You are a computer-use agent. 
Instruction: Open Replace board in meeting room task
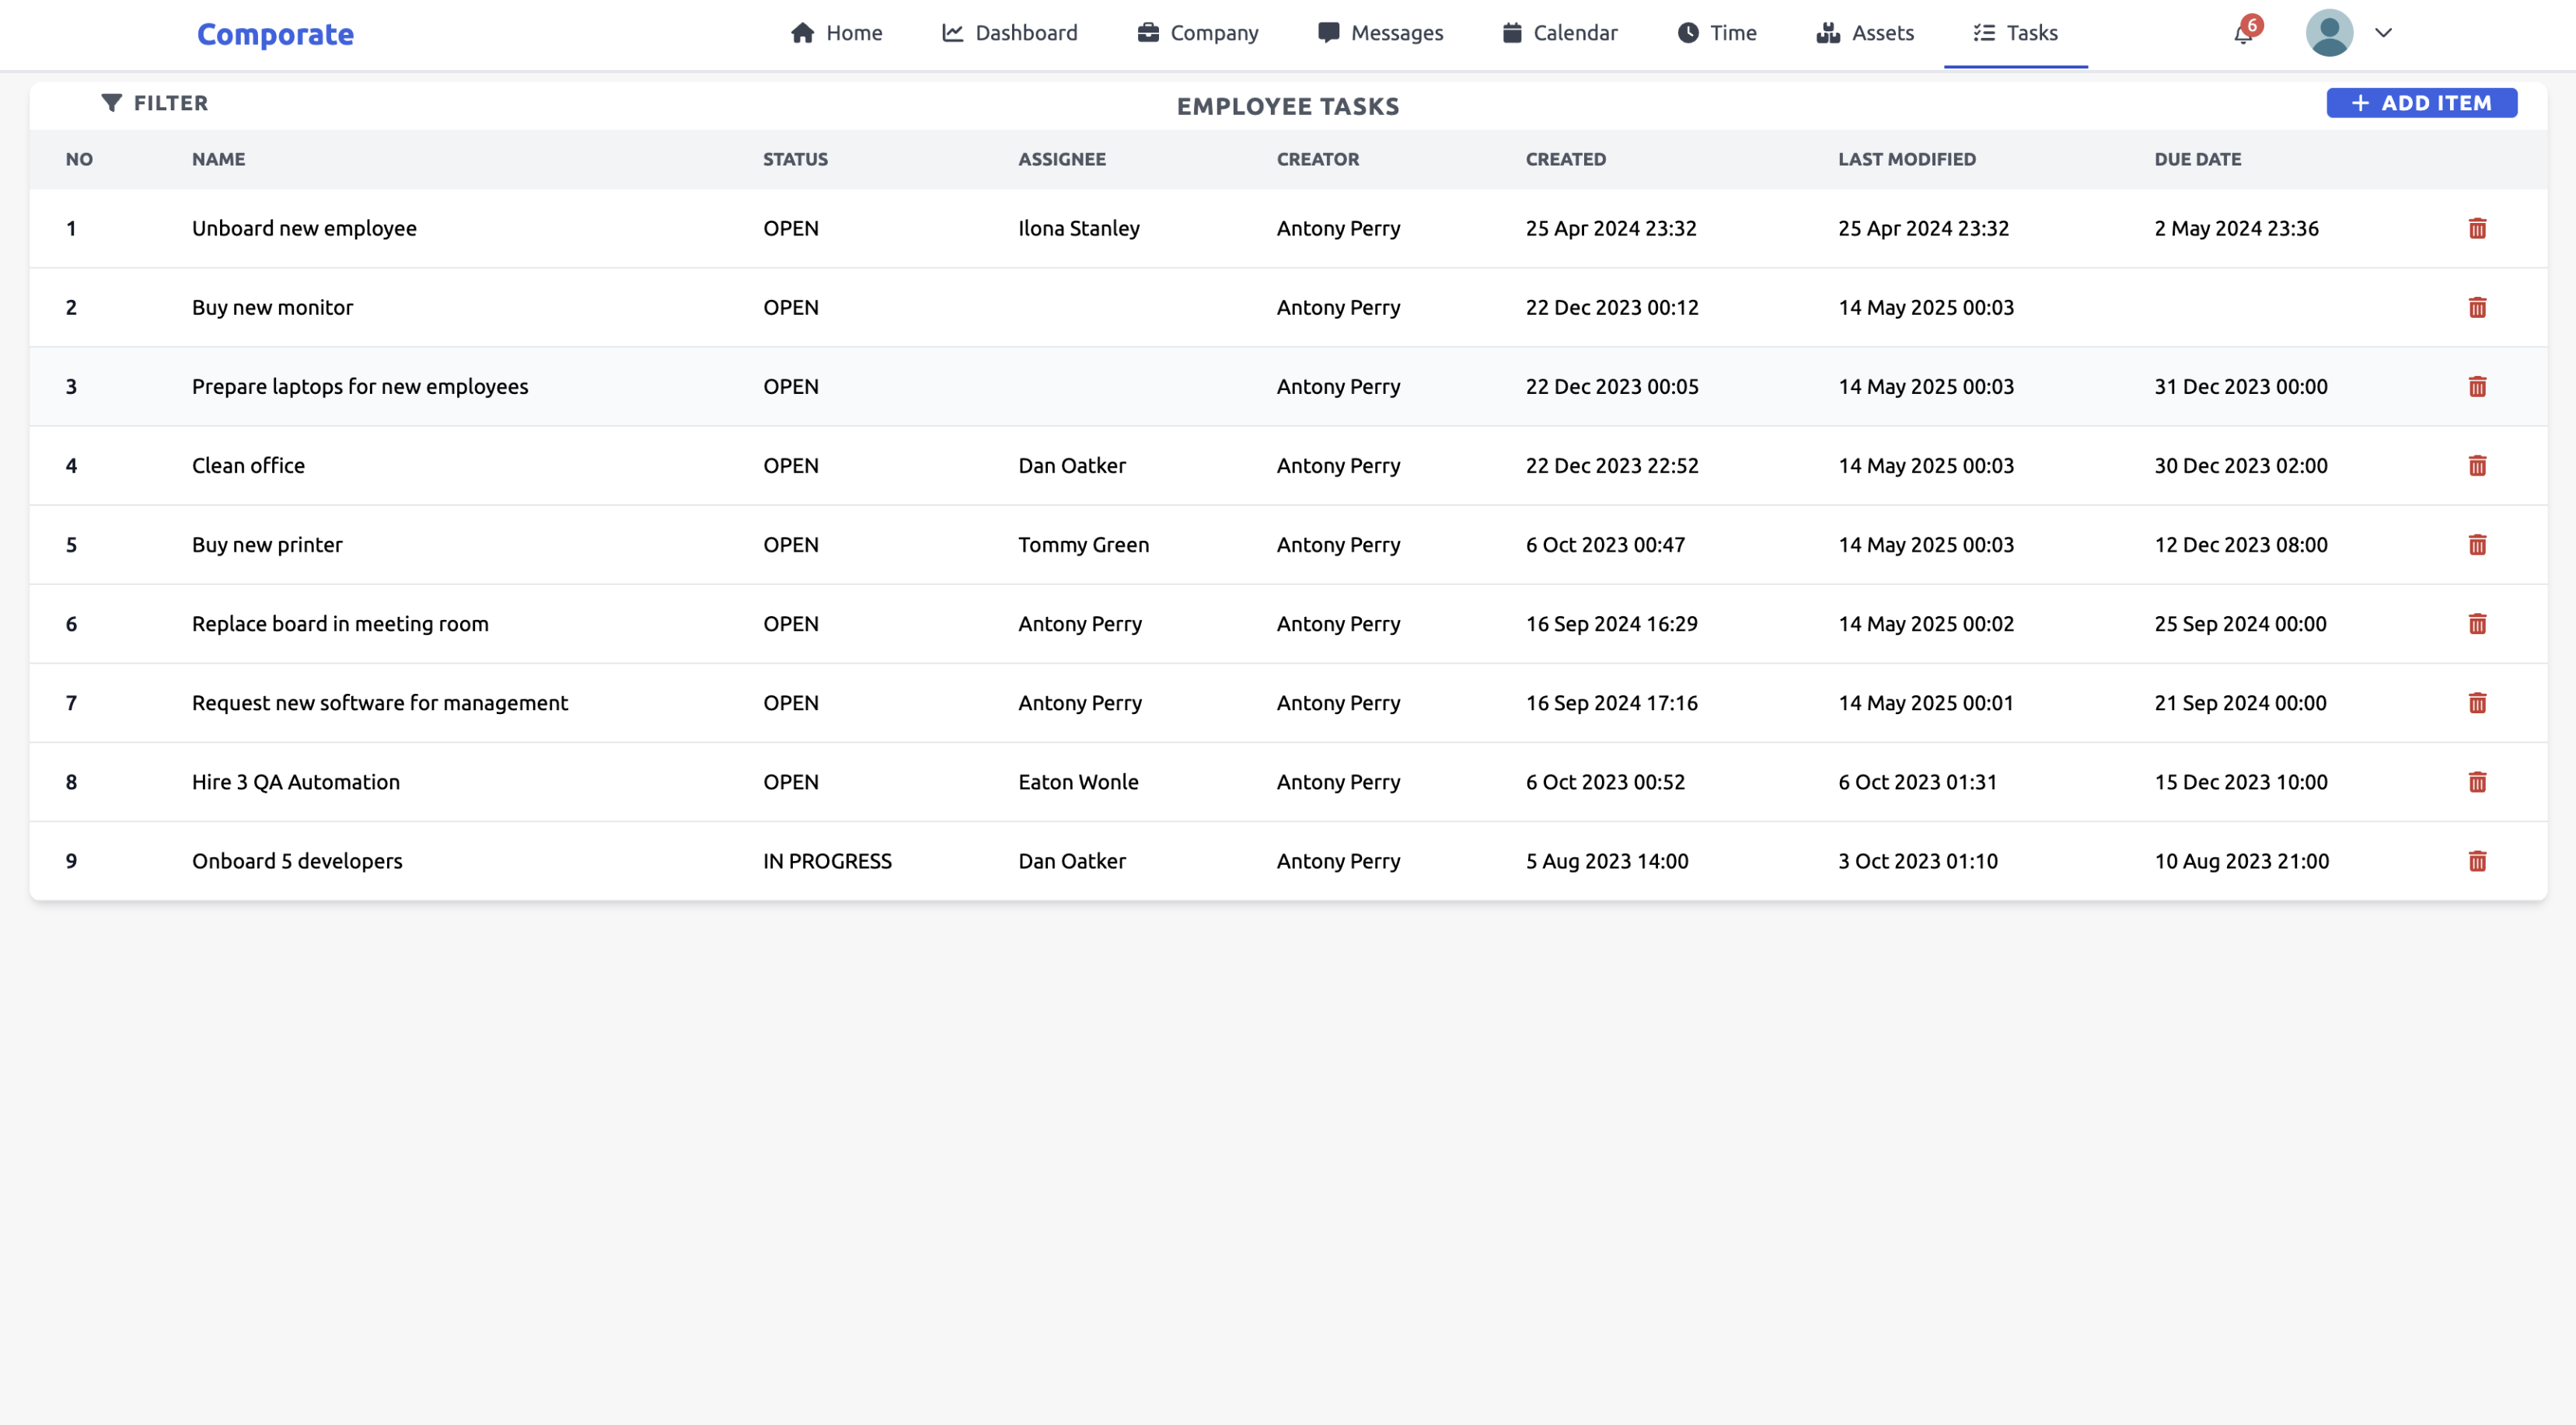[340, 624]
